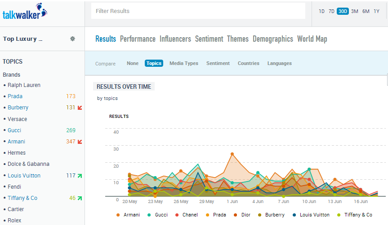
Task: Select Burberry topic in sidebar
Action: tap(18, 108)
